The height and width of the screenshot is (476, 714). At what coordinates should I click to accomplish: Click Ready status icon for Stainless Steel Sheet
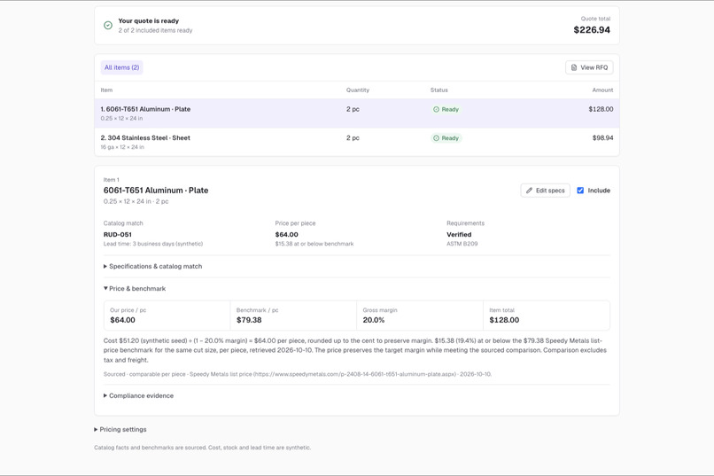click(436, 138)
